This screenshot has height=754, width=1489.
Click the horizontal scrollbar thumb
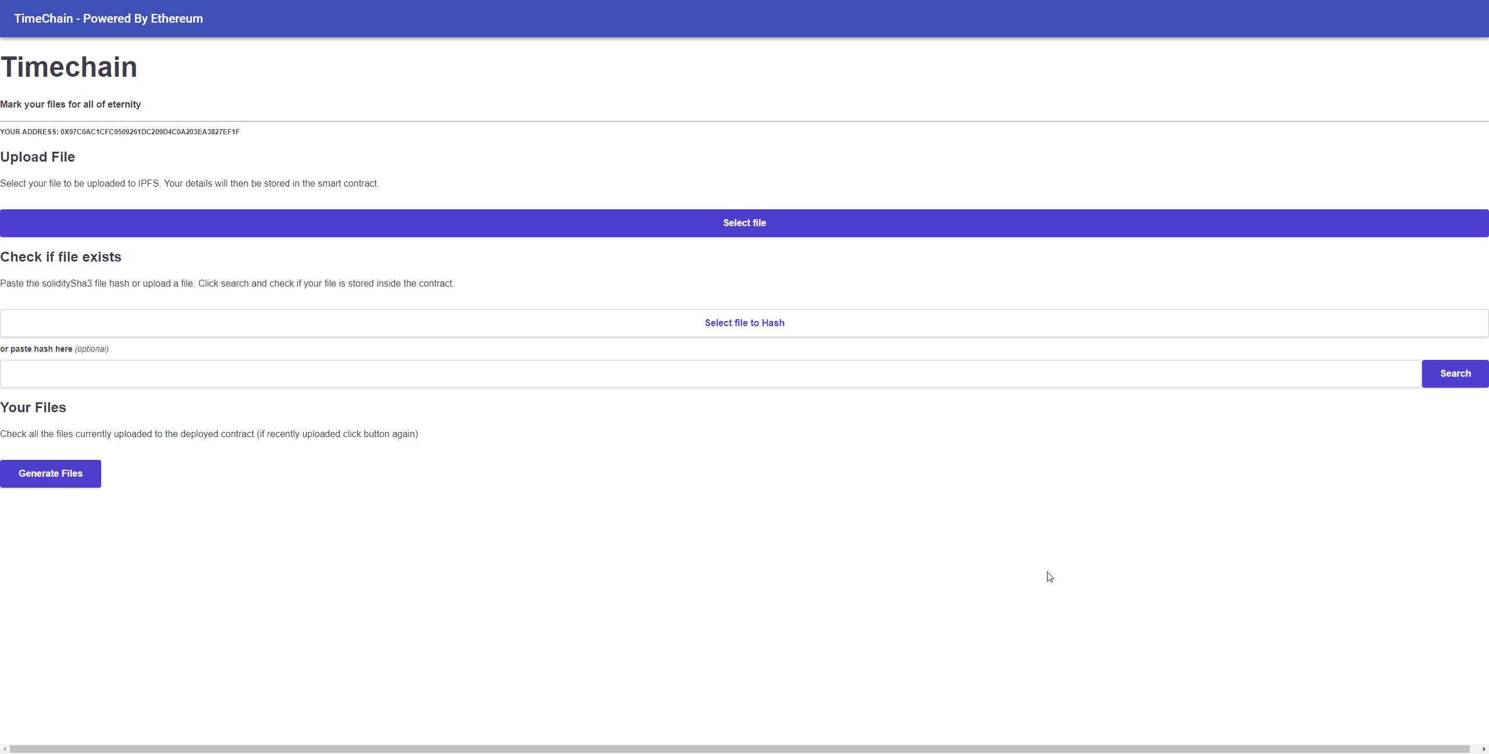point(739,749)
